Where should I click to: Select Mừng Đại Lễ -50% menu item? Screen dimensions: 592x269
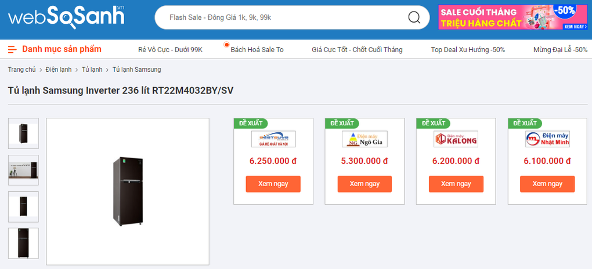[560, 49]
